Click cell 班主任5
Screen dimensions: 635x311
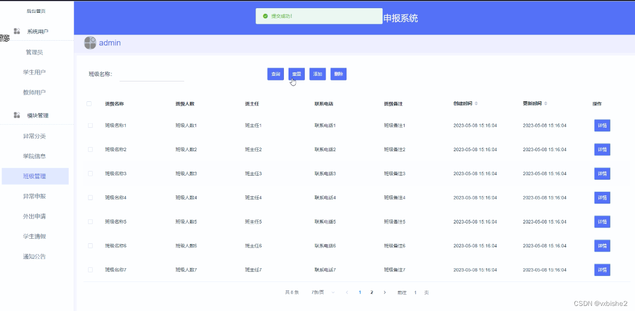[x=253, y=222]
